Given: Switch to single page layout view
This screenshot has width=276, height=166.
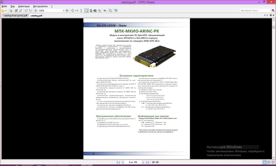Looking at the screenshot, I should [x=264, y=162].
